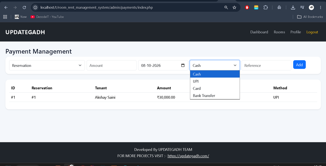326x166 pixels.
Task: Open the updategadh.com footer link
Action: (x=188, y=156)
